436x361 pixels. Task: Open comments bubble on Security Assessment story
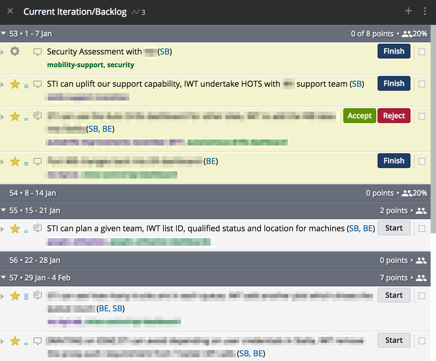[38, 52]
